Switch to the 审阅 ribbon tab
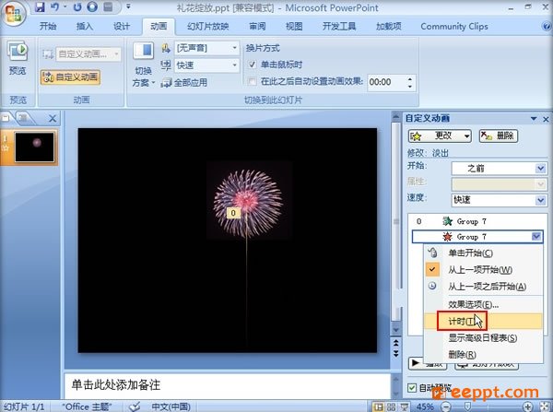Image resolution: width=553 pixels, height=412 pixels. (x=257, y=26)
